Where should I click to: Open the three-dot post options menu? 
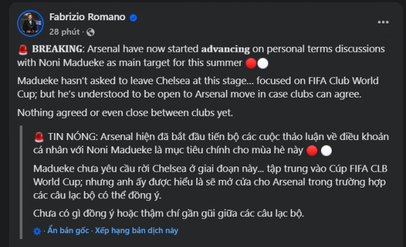[x=383, y=22]
